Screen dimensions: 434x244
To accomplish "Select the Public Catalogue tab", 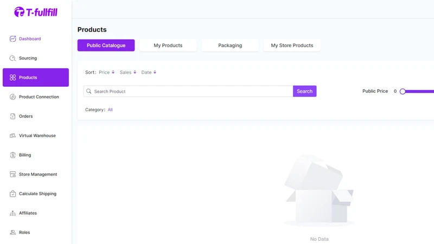I will (x=106, y=46).
